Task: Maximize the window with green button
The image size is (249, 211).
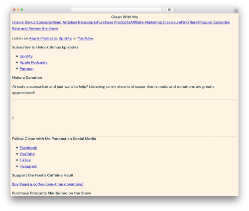Action: (22, 9)
